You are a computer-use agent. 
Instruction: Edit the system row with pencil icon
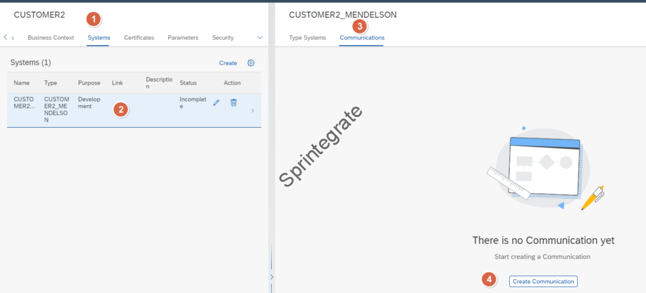pyautogui.click(x=216, y=102)
